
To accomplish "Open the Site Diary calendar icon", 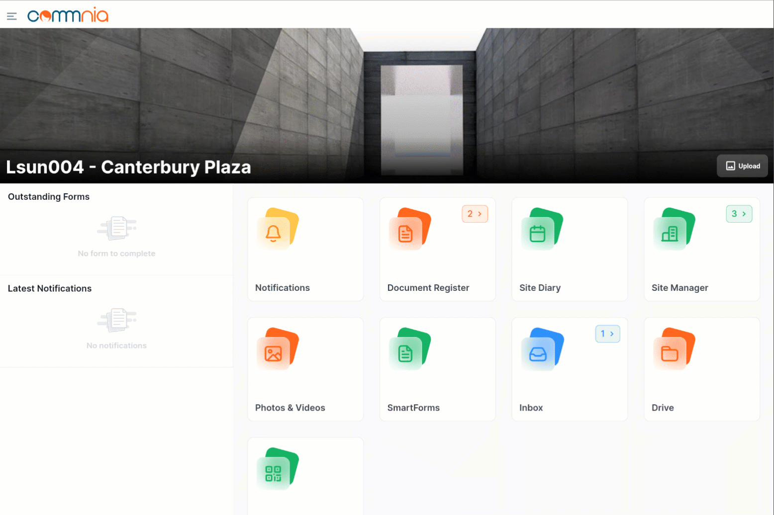I will 542,229.
